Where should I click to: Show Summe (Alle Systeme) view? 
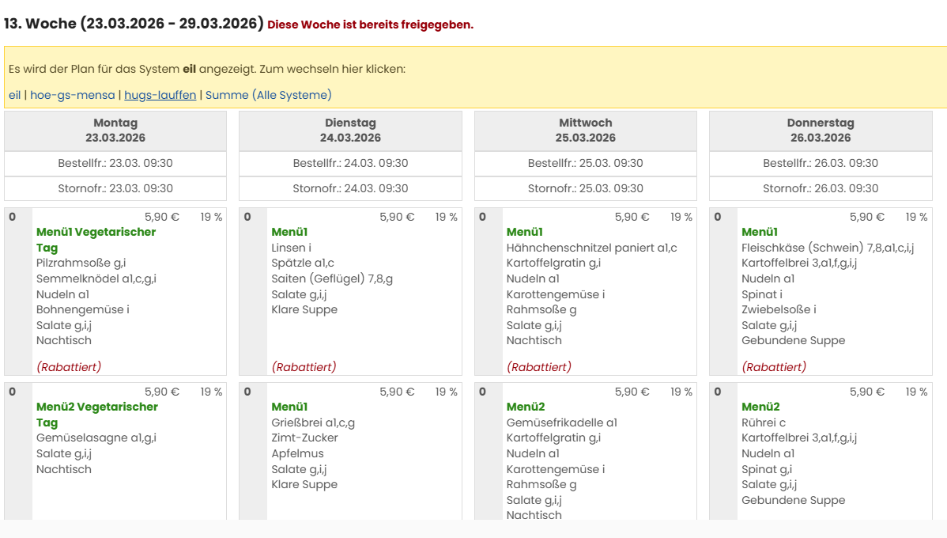(268, 95)
